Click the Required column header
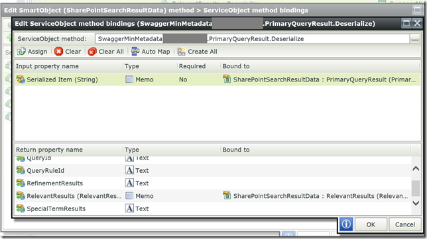 (192, 66)
